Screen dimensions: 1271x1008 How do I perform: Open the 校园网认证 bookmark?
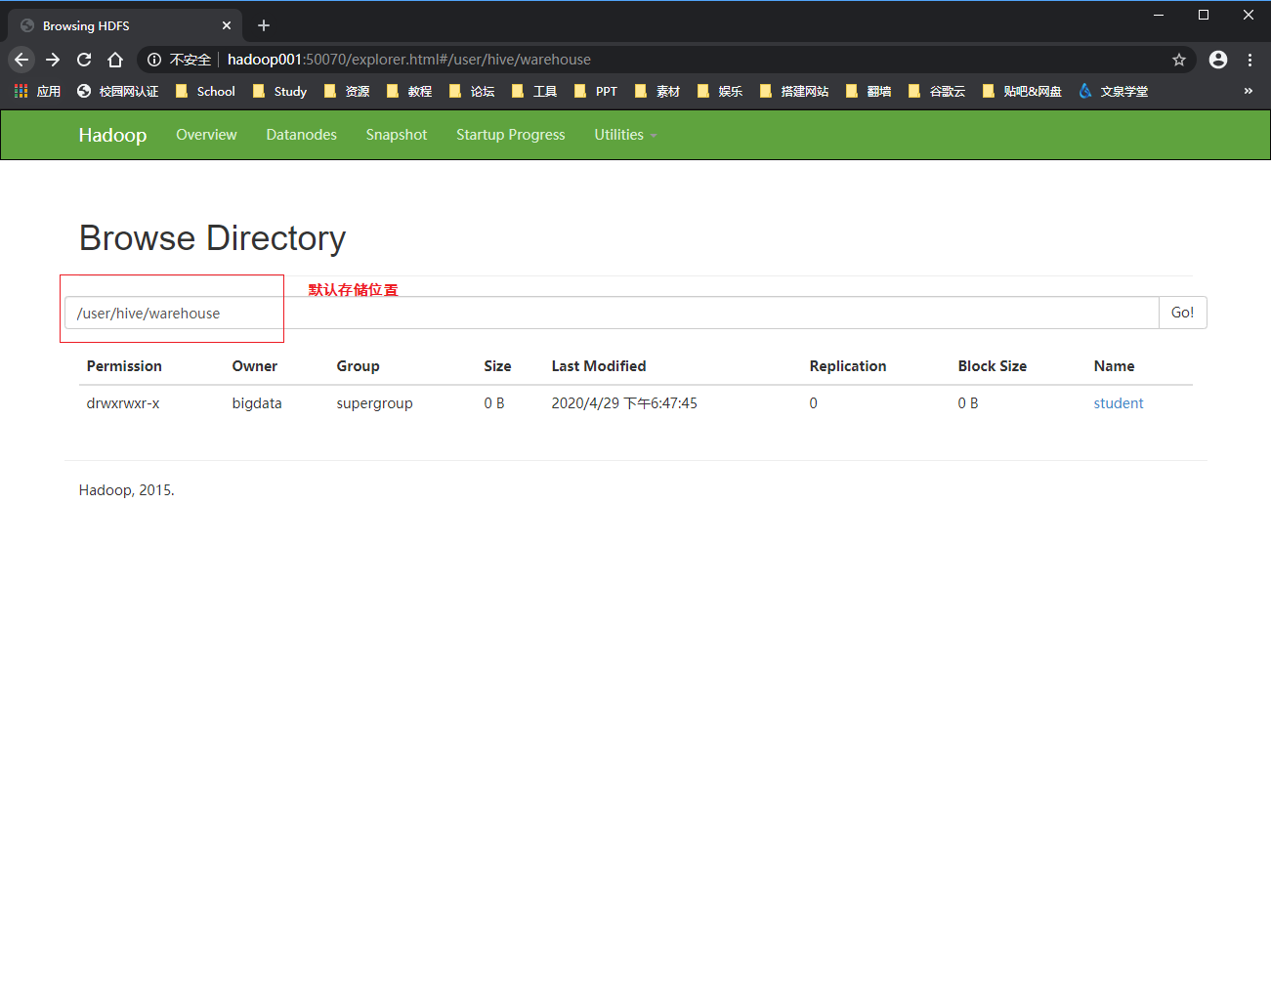(x=117, y=91)
